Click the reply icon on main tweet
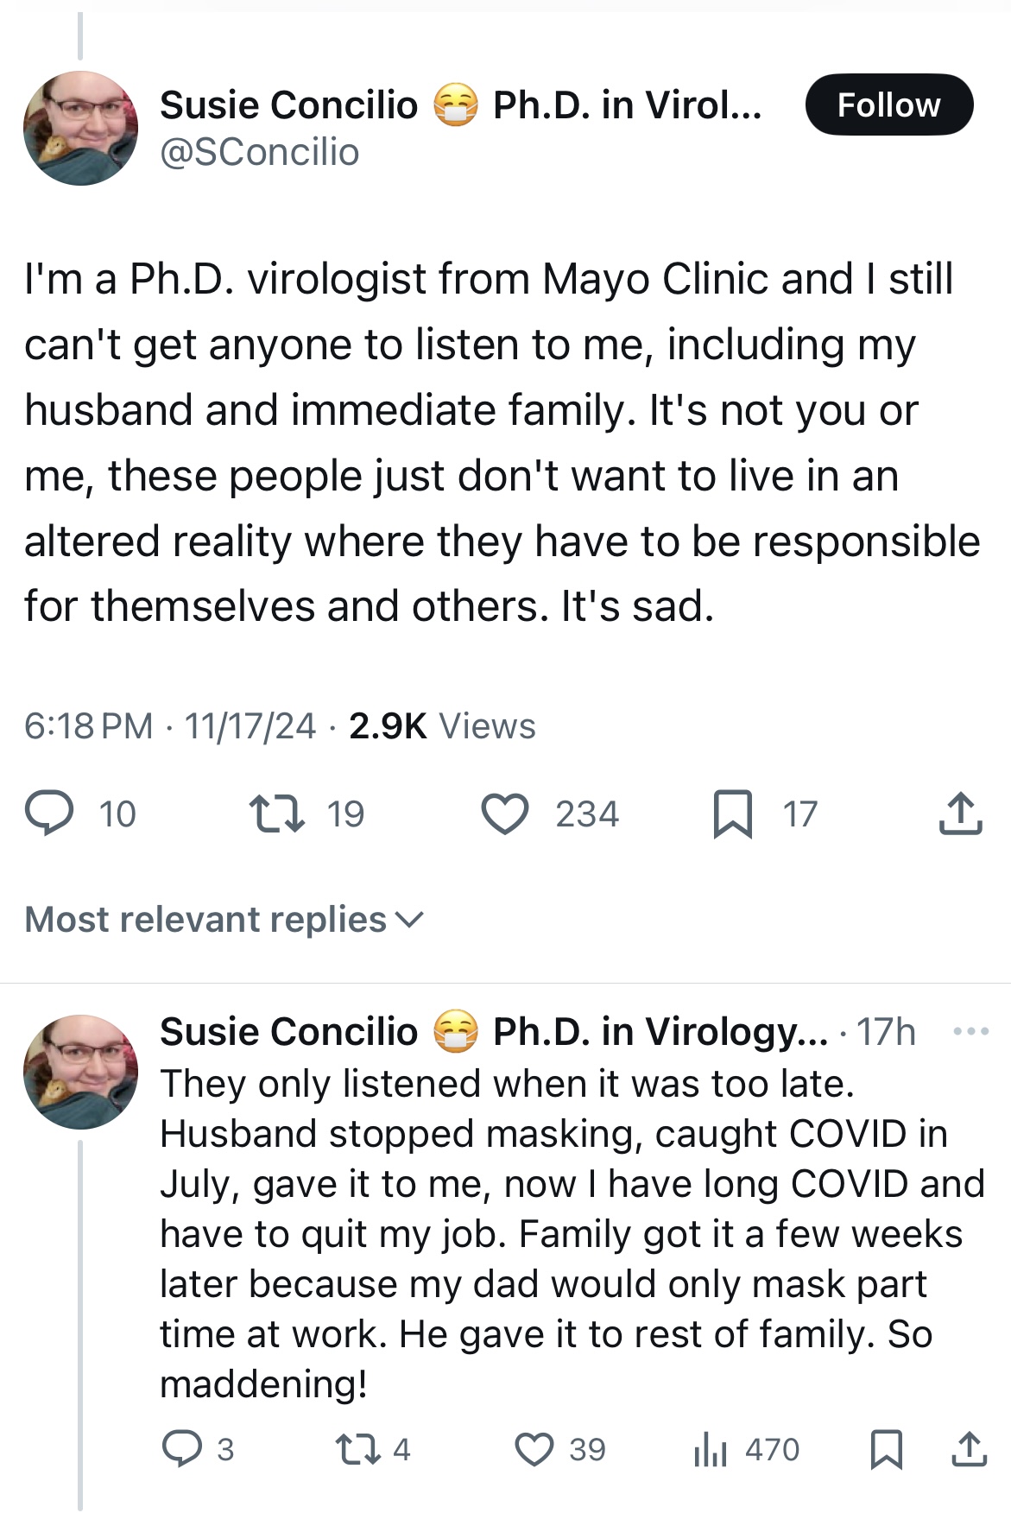The image size is (1011, 1513). click(49, 813)
